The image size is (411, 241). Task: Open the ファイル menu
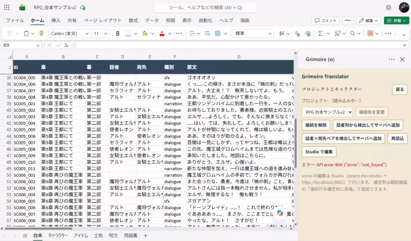click(15, 20)
